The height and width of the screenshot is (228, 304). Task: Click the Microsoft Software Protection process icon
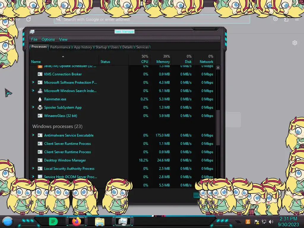(x=40, y=83)
